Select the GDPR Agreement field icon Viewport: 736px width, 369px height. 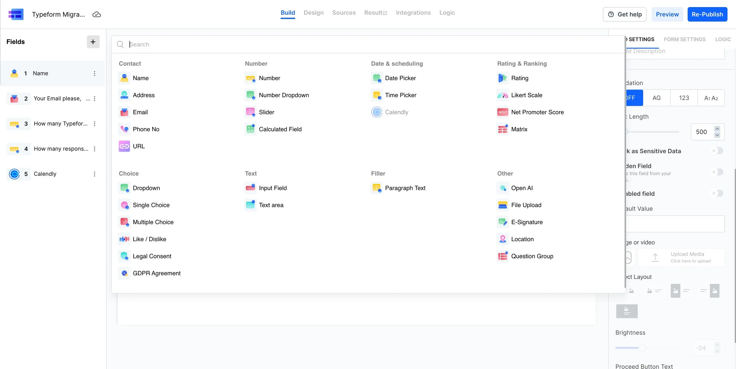pos(124,273)
